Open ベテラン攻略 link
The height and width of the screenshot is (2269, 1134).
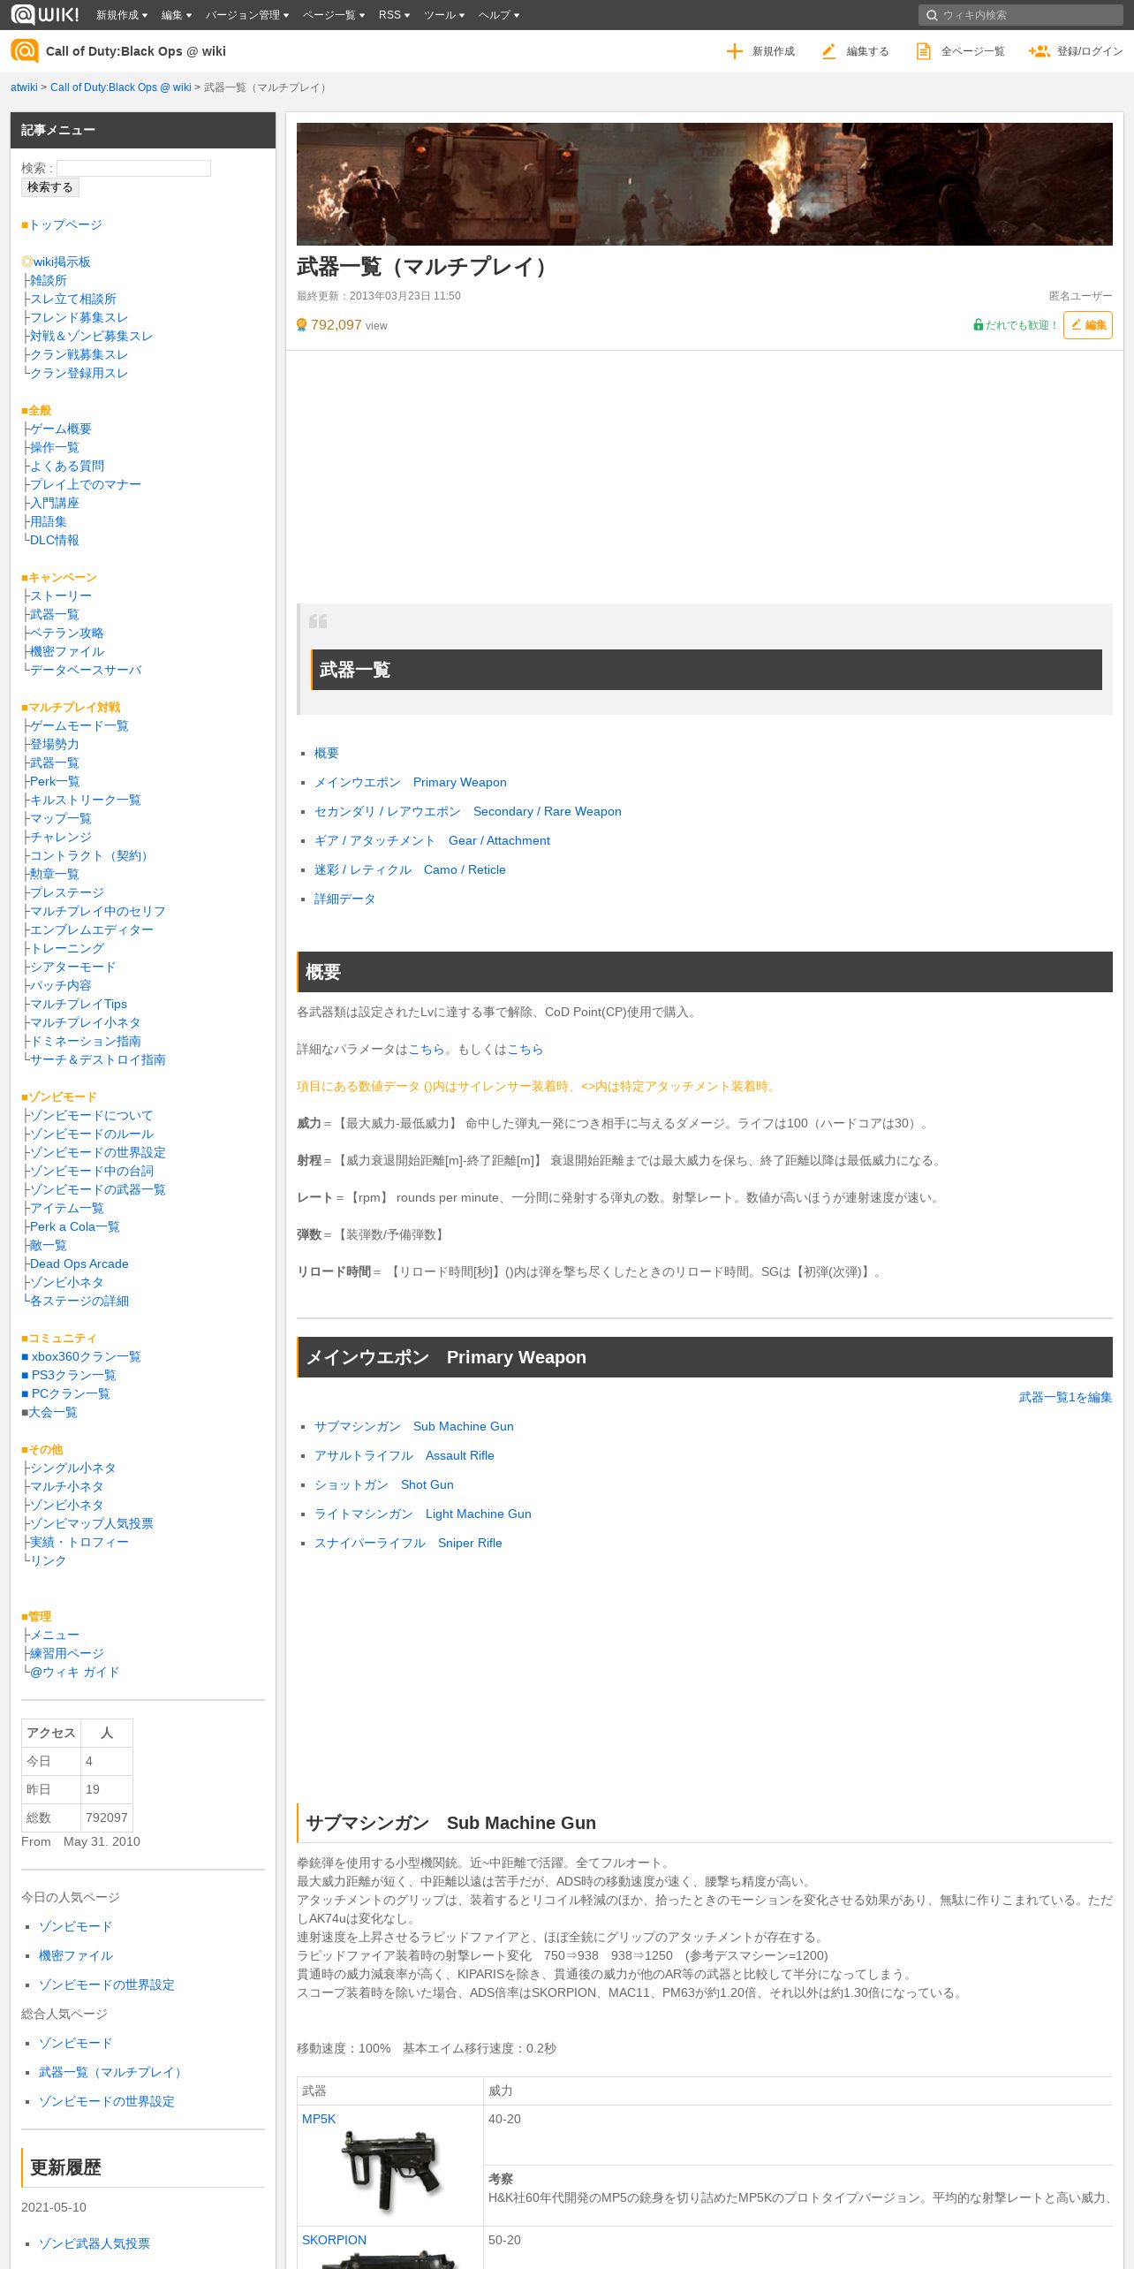click(66, 633)
